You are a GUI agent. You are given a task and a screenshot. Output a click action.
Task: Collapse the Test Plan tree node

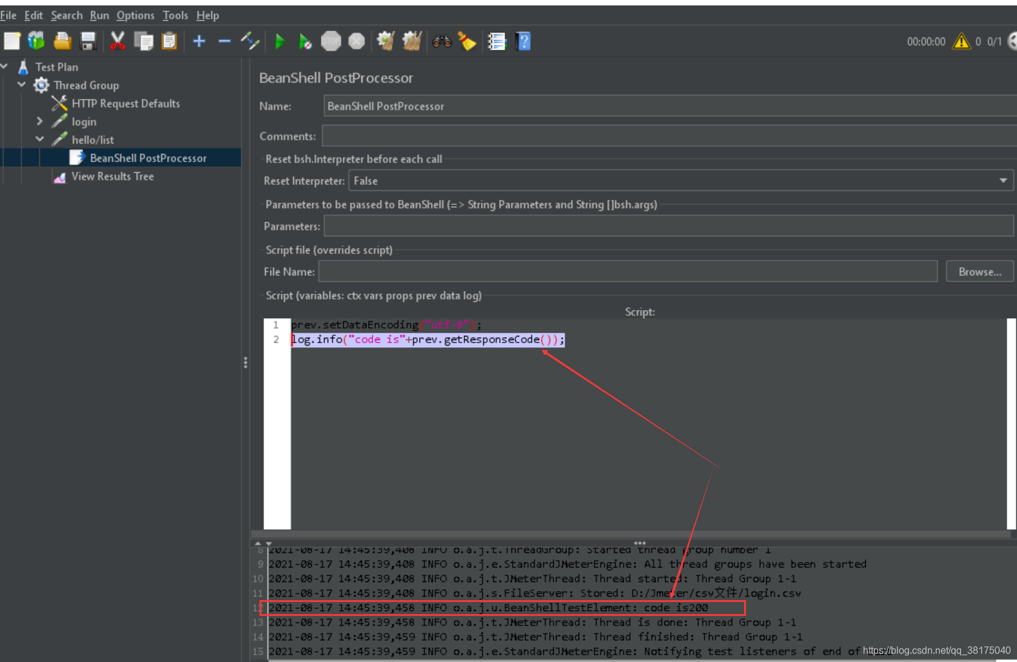5,66
